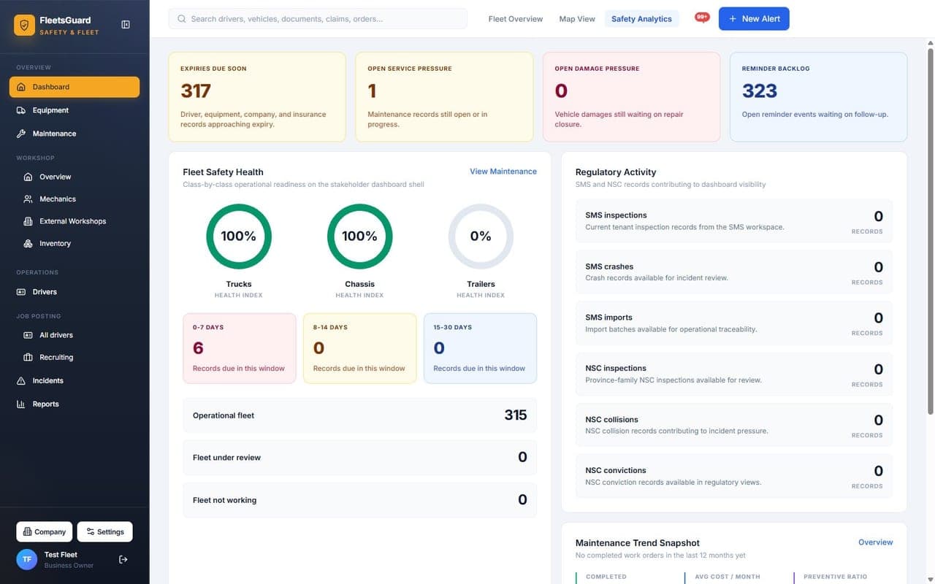Open the View Maintenance link
The image size is (935, 584).
(x=503, y=172)
